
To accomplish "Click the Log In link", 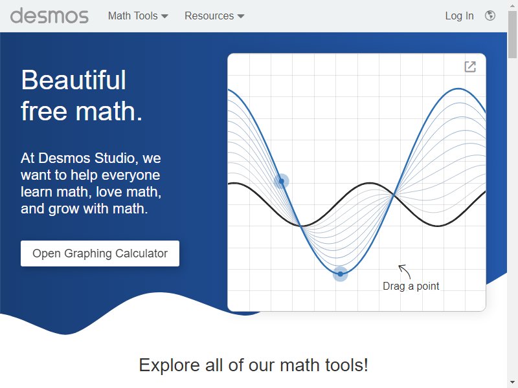I will [x=459, y=16].
